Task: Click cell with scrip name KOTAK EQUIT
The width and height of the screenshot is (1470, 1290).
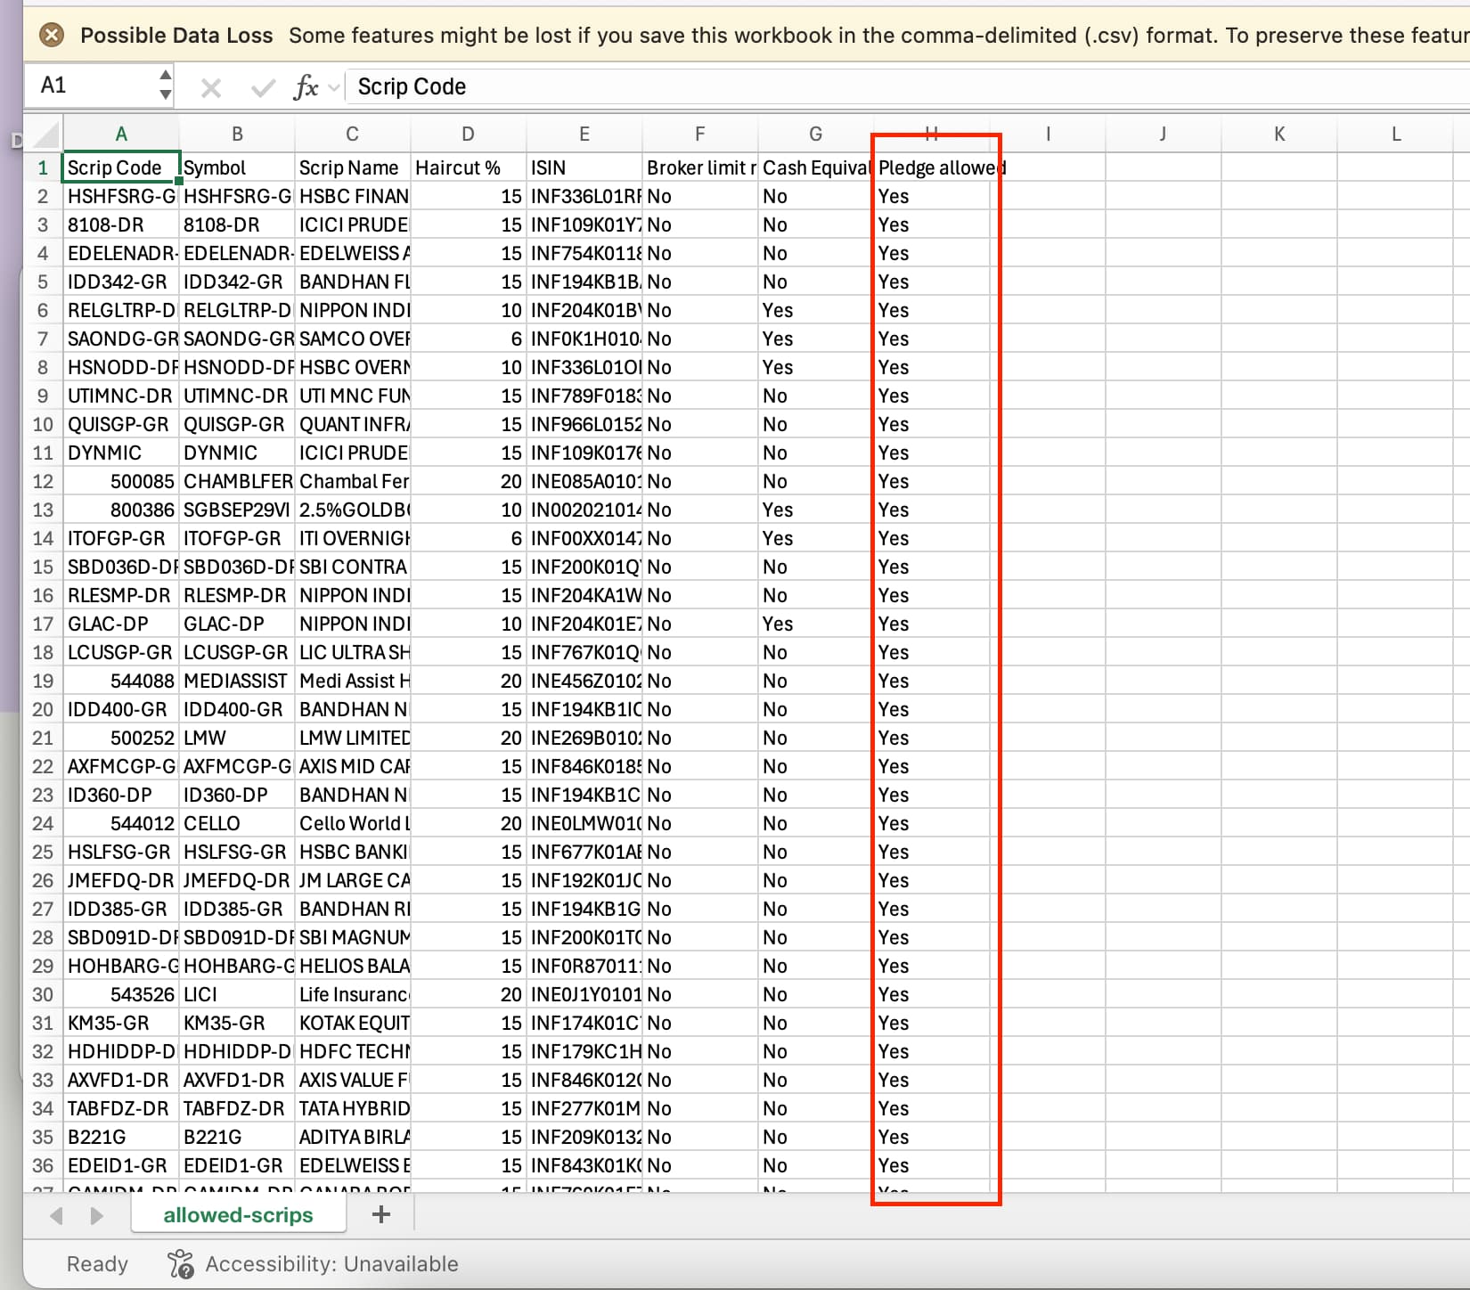Action: 353,1023
